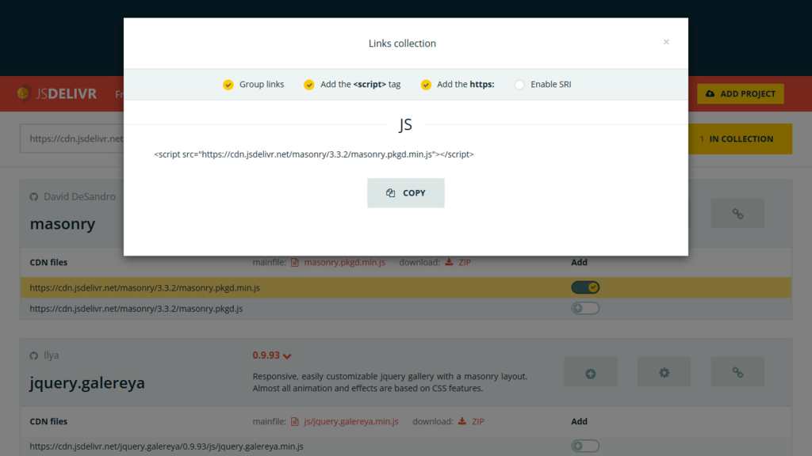The width and height of the screenshot is (812, 456).
Task: Click the ADD PROJECT button
Action: [740, 93]
